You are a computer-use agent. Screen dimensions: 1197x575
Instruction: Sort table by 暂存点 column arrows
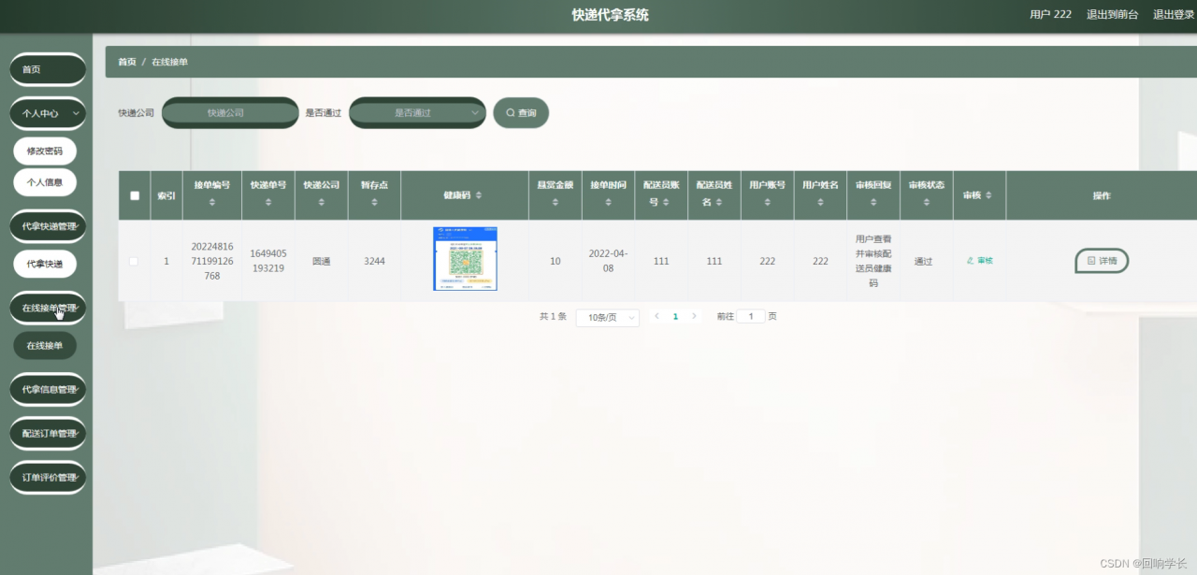pos(374,202)
